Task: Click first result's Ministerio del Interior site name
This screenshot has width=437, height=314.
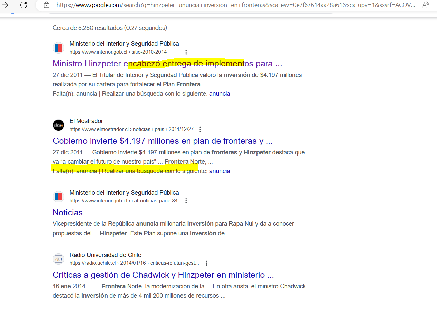Action: pyautogui.click(x=124, y=44)
